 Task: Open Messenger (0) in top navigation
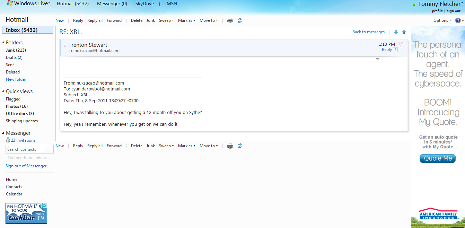(112, 3)
